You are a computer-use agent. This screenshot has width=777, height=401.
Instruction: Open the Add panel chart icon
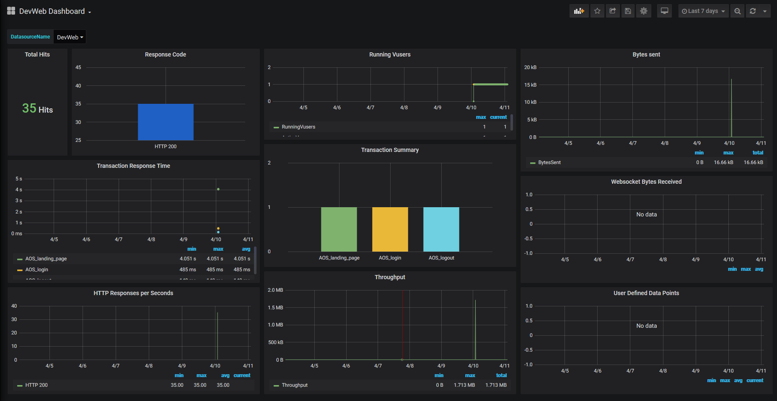click(x=579, y=11)
